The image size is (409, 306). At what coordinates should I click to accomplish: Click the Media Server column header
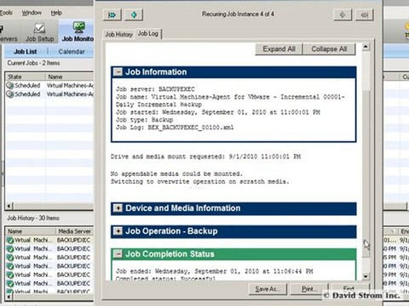pyautogui.click(x=75, y=231)
